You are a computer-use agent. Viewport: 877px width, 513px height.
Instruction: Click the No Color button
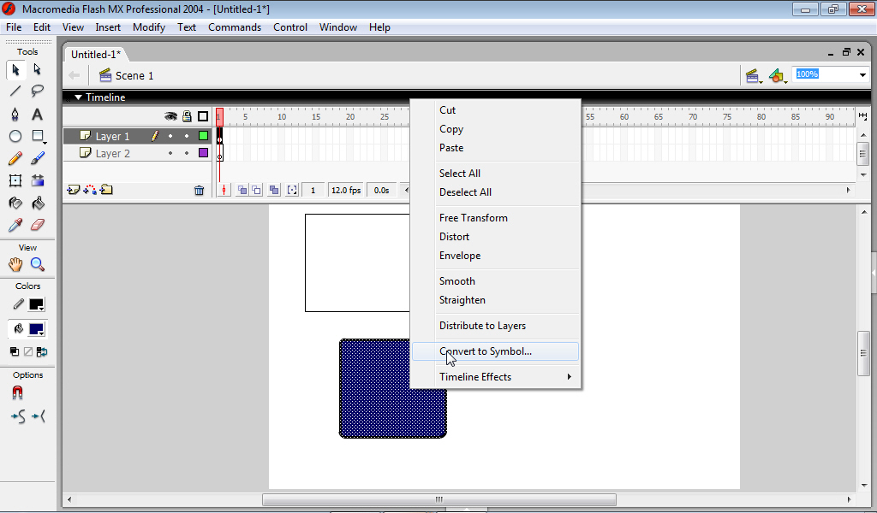point(28,351)
